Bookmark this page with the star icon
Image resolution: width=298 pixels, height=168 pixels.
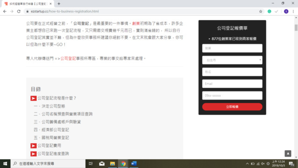(x=261, y=11)
